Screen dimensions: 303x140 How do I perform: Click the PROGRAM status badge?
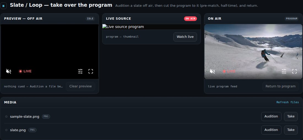click(x=291, y=19)
